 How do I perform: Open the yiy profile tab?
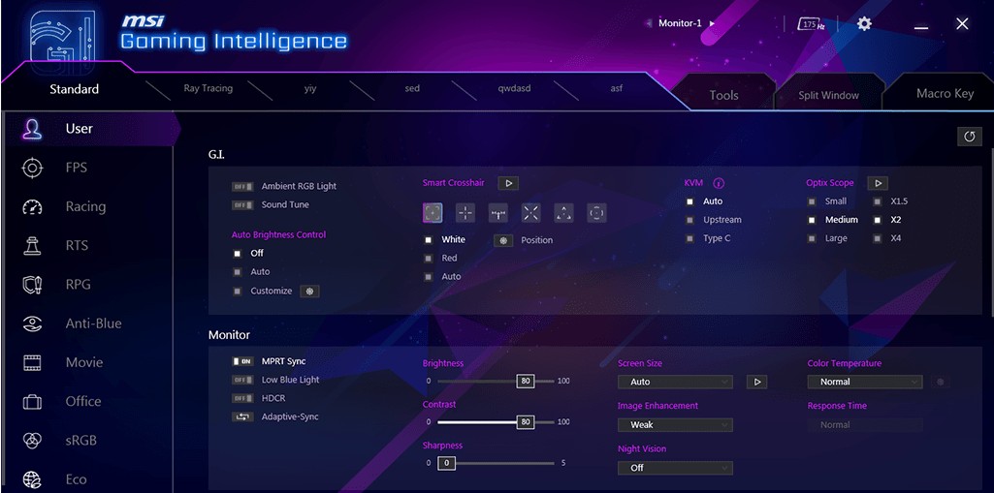click(310, 88)
